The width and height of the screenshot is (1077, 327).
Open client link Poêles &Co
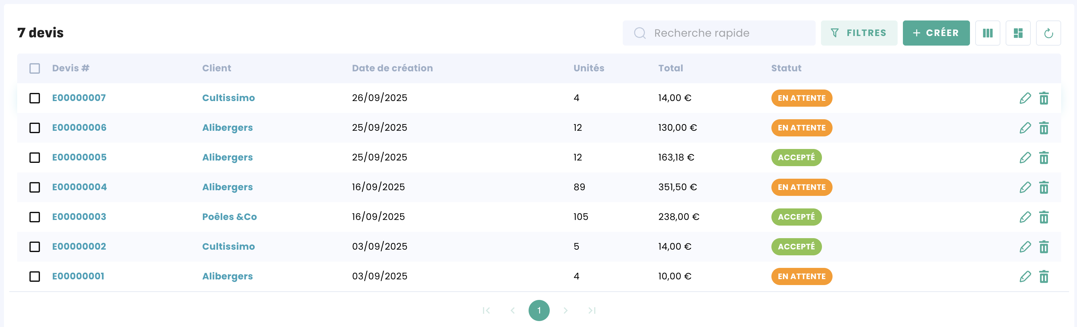pyautogui.click(x=229, y=217)
